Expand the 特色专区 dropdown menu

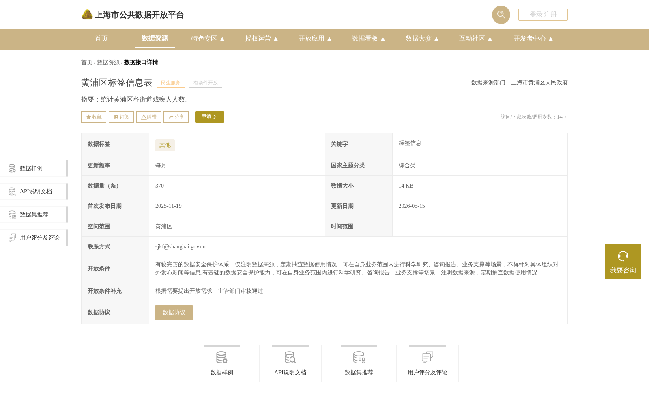(208, 39)
